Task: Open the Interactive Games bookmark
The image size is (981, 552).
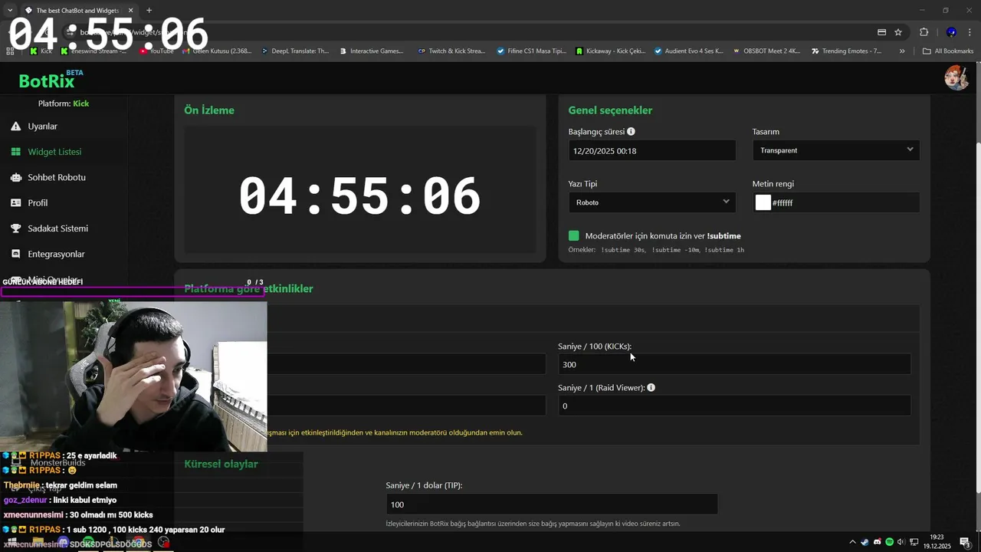Action: [370, 51]
